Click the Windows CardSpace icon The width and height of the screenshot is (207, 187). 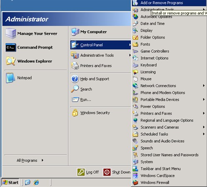[x=135, y=176]
